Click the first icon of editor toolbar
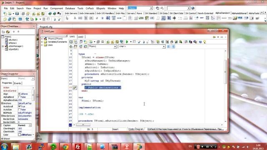The image size is (267, 150). 71,42
